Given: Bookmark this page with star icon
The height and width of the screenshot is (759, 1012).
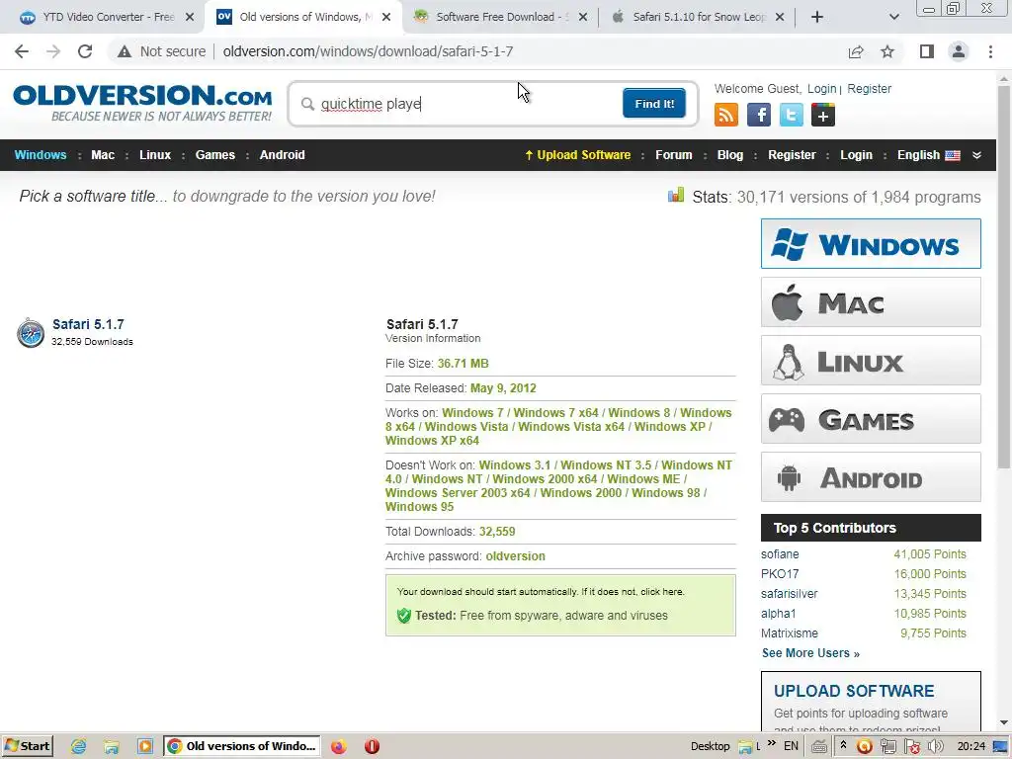Looking at the screenshot, I should click(887, 51).
